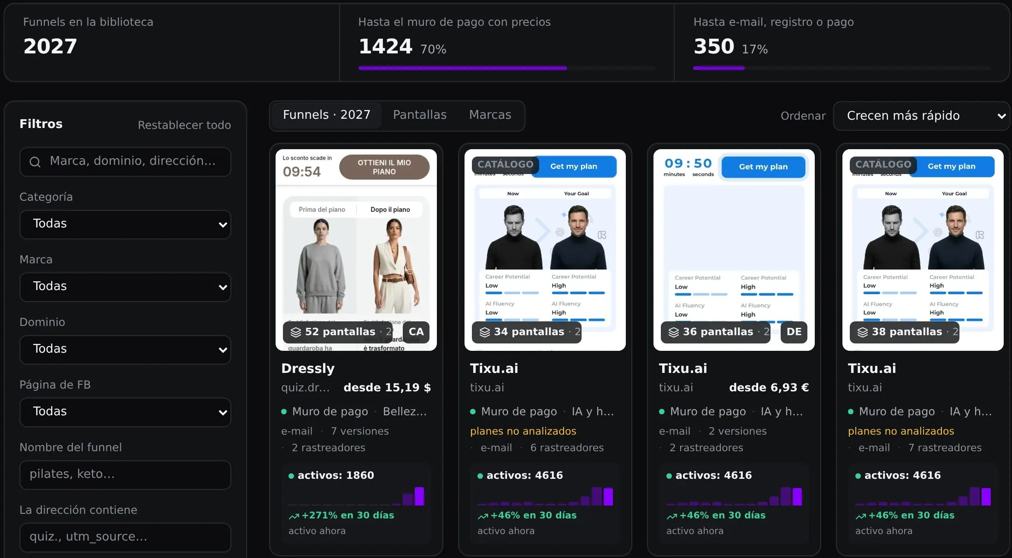Expand the Página de FB dropdown
Viewport: 1012px width, 558px height.
click(x=125, y=412)
